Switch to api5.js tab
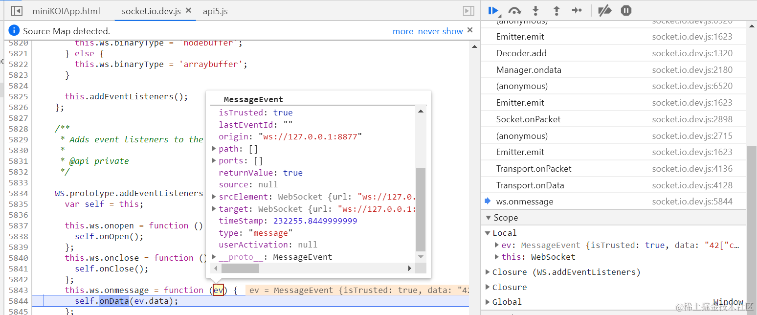The image size is (757, 315). click(x=215, y=11)
